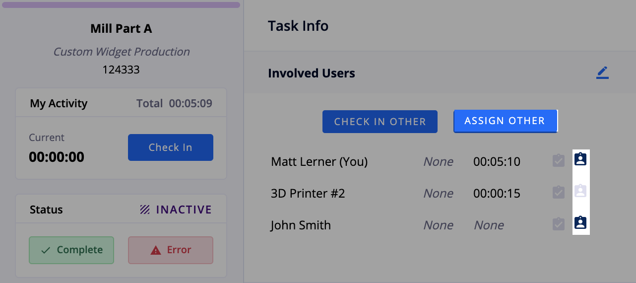Screen dimensions: 636x283
Task: Mark task as Complete
Action: pyautogui.click(x=71, y=250)
